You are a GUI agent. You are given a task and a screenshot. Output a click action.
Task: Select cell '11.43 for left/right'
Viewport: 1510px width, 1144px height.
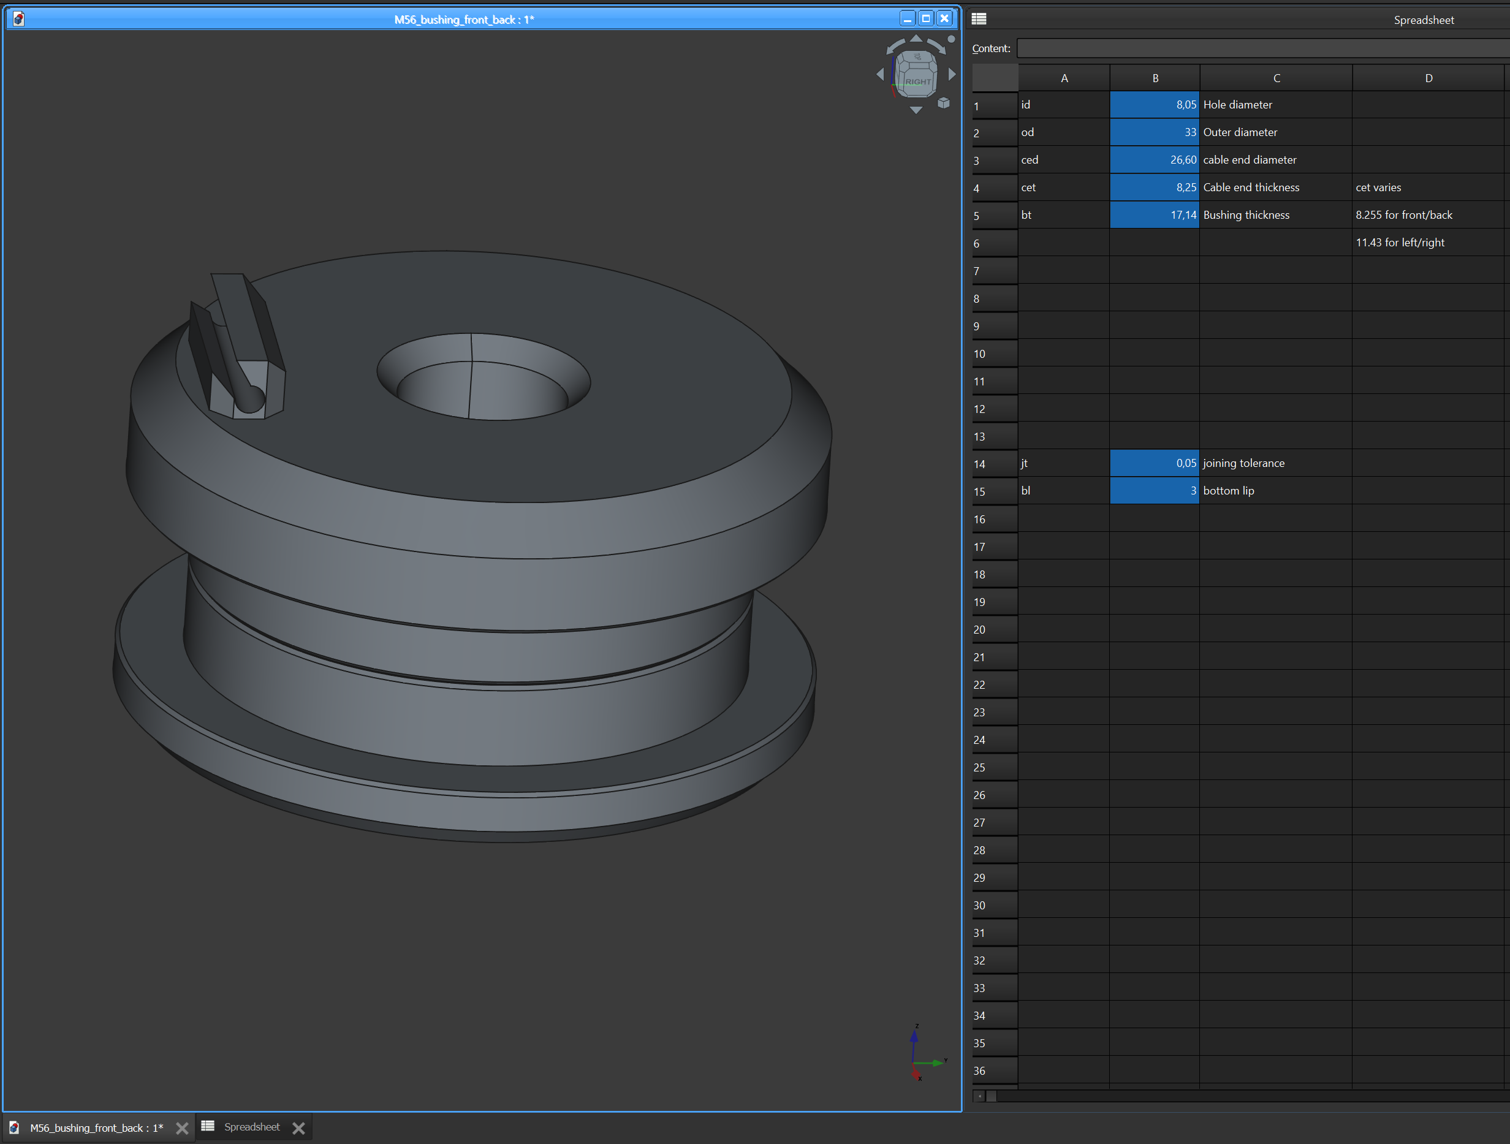[1428, 243]
